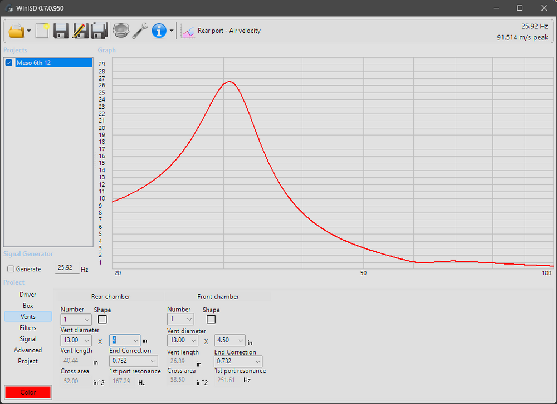Expand the open-file dropdown arrow
Screen dimensions: 557x404
(x=29, y=31)
